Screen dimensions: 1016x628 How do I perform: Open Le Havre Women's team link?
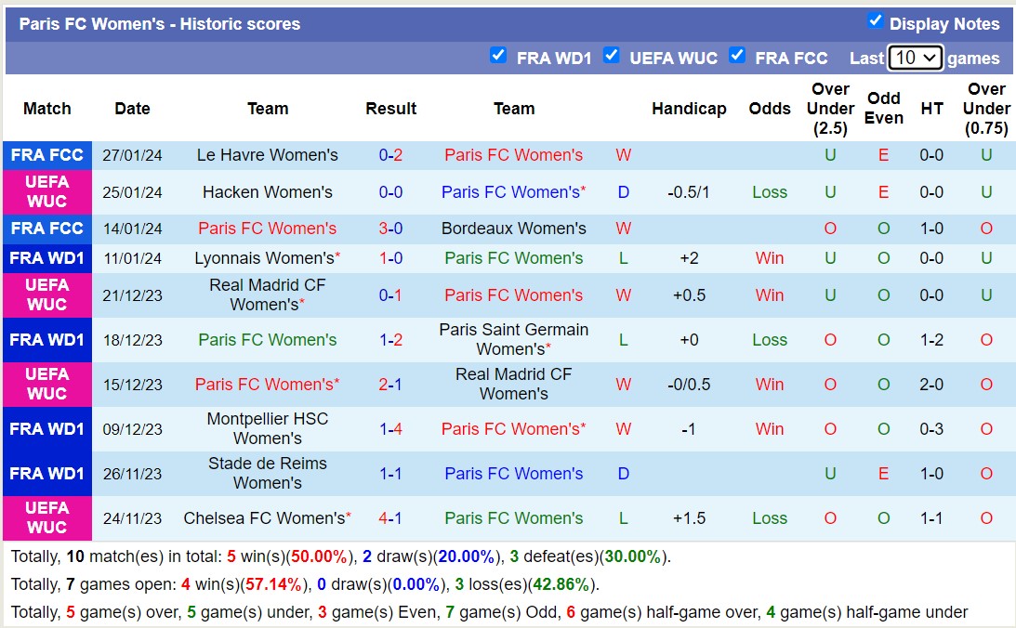(x=268, y=155)
